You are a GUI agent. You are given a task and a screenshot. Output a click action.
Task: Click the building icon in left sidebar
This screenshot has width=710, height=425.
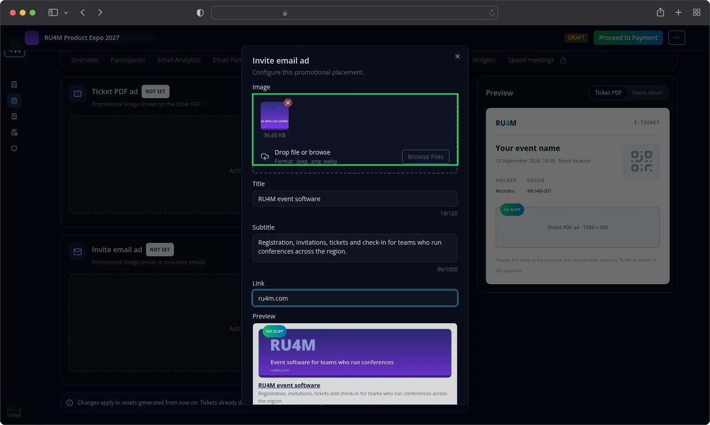[x=14, y=84]
